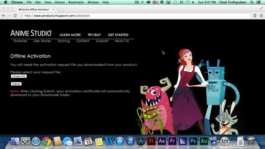
Task: Focus the URL address bar
Action: (135, 16)
